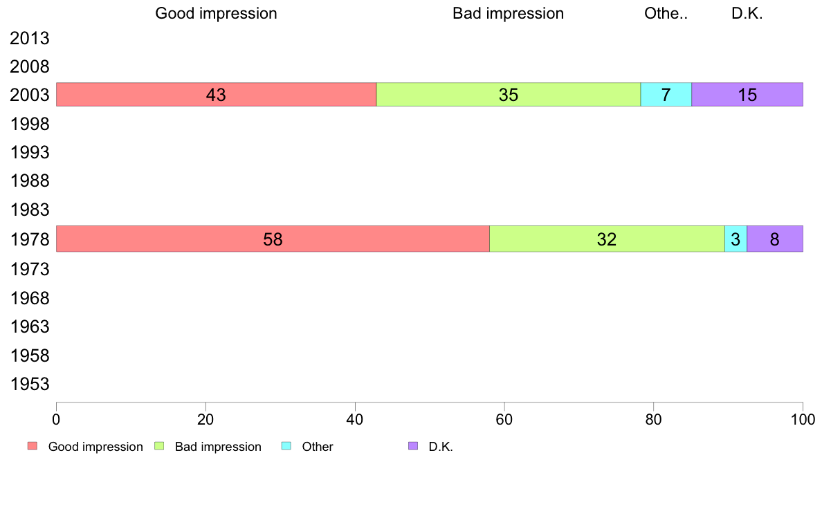The width and height of the screenshot is (822, 509).
Task: Click the 1978 D.K. segment labeled 8
Action: tap(774, 239)
